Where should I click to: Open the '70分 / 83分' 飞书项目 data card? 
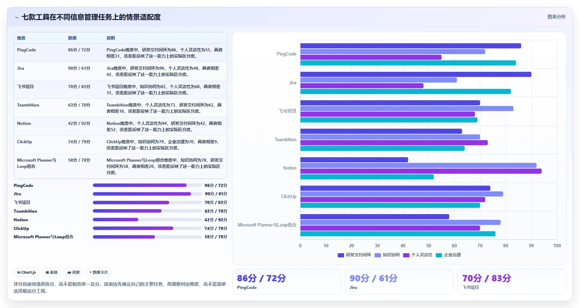tap(512, 282)
